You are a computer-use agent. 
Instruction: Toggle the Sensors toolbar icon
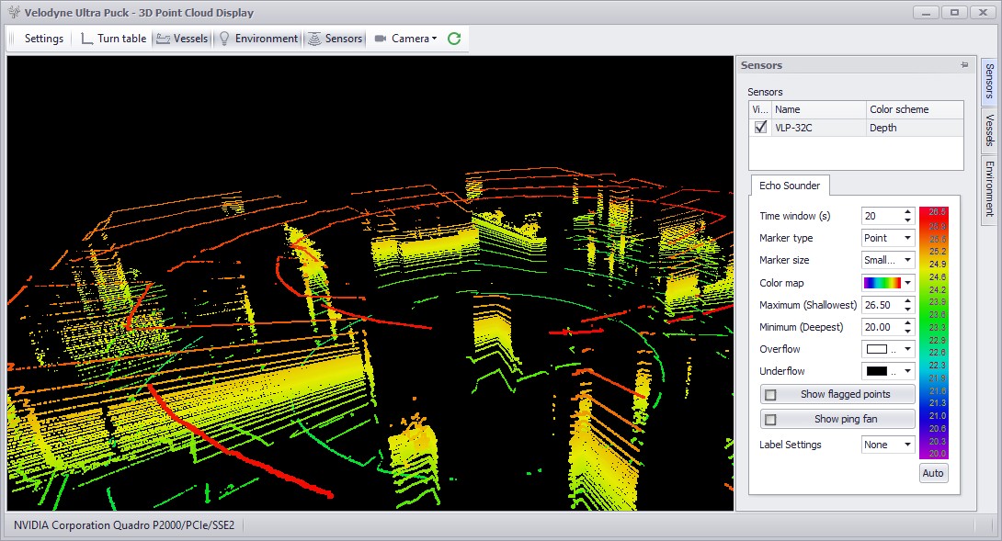[x=313, y=39]
